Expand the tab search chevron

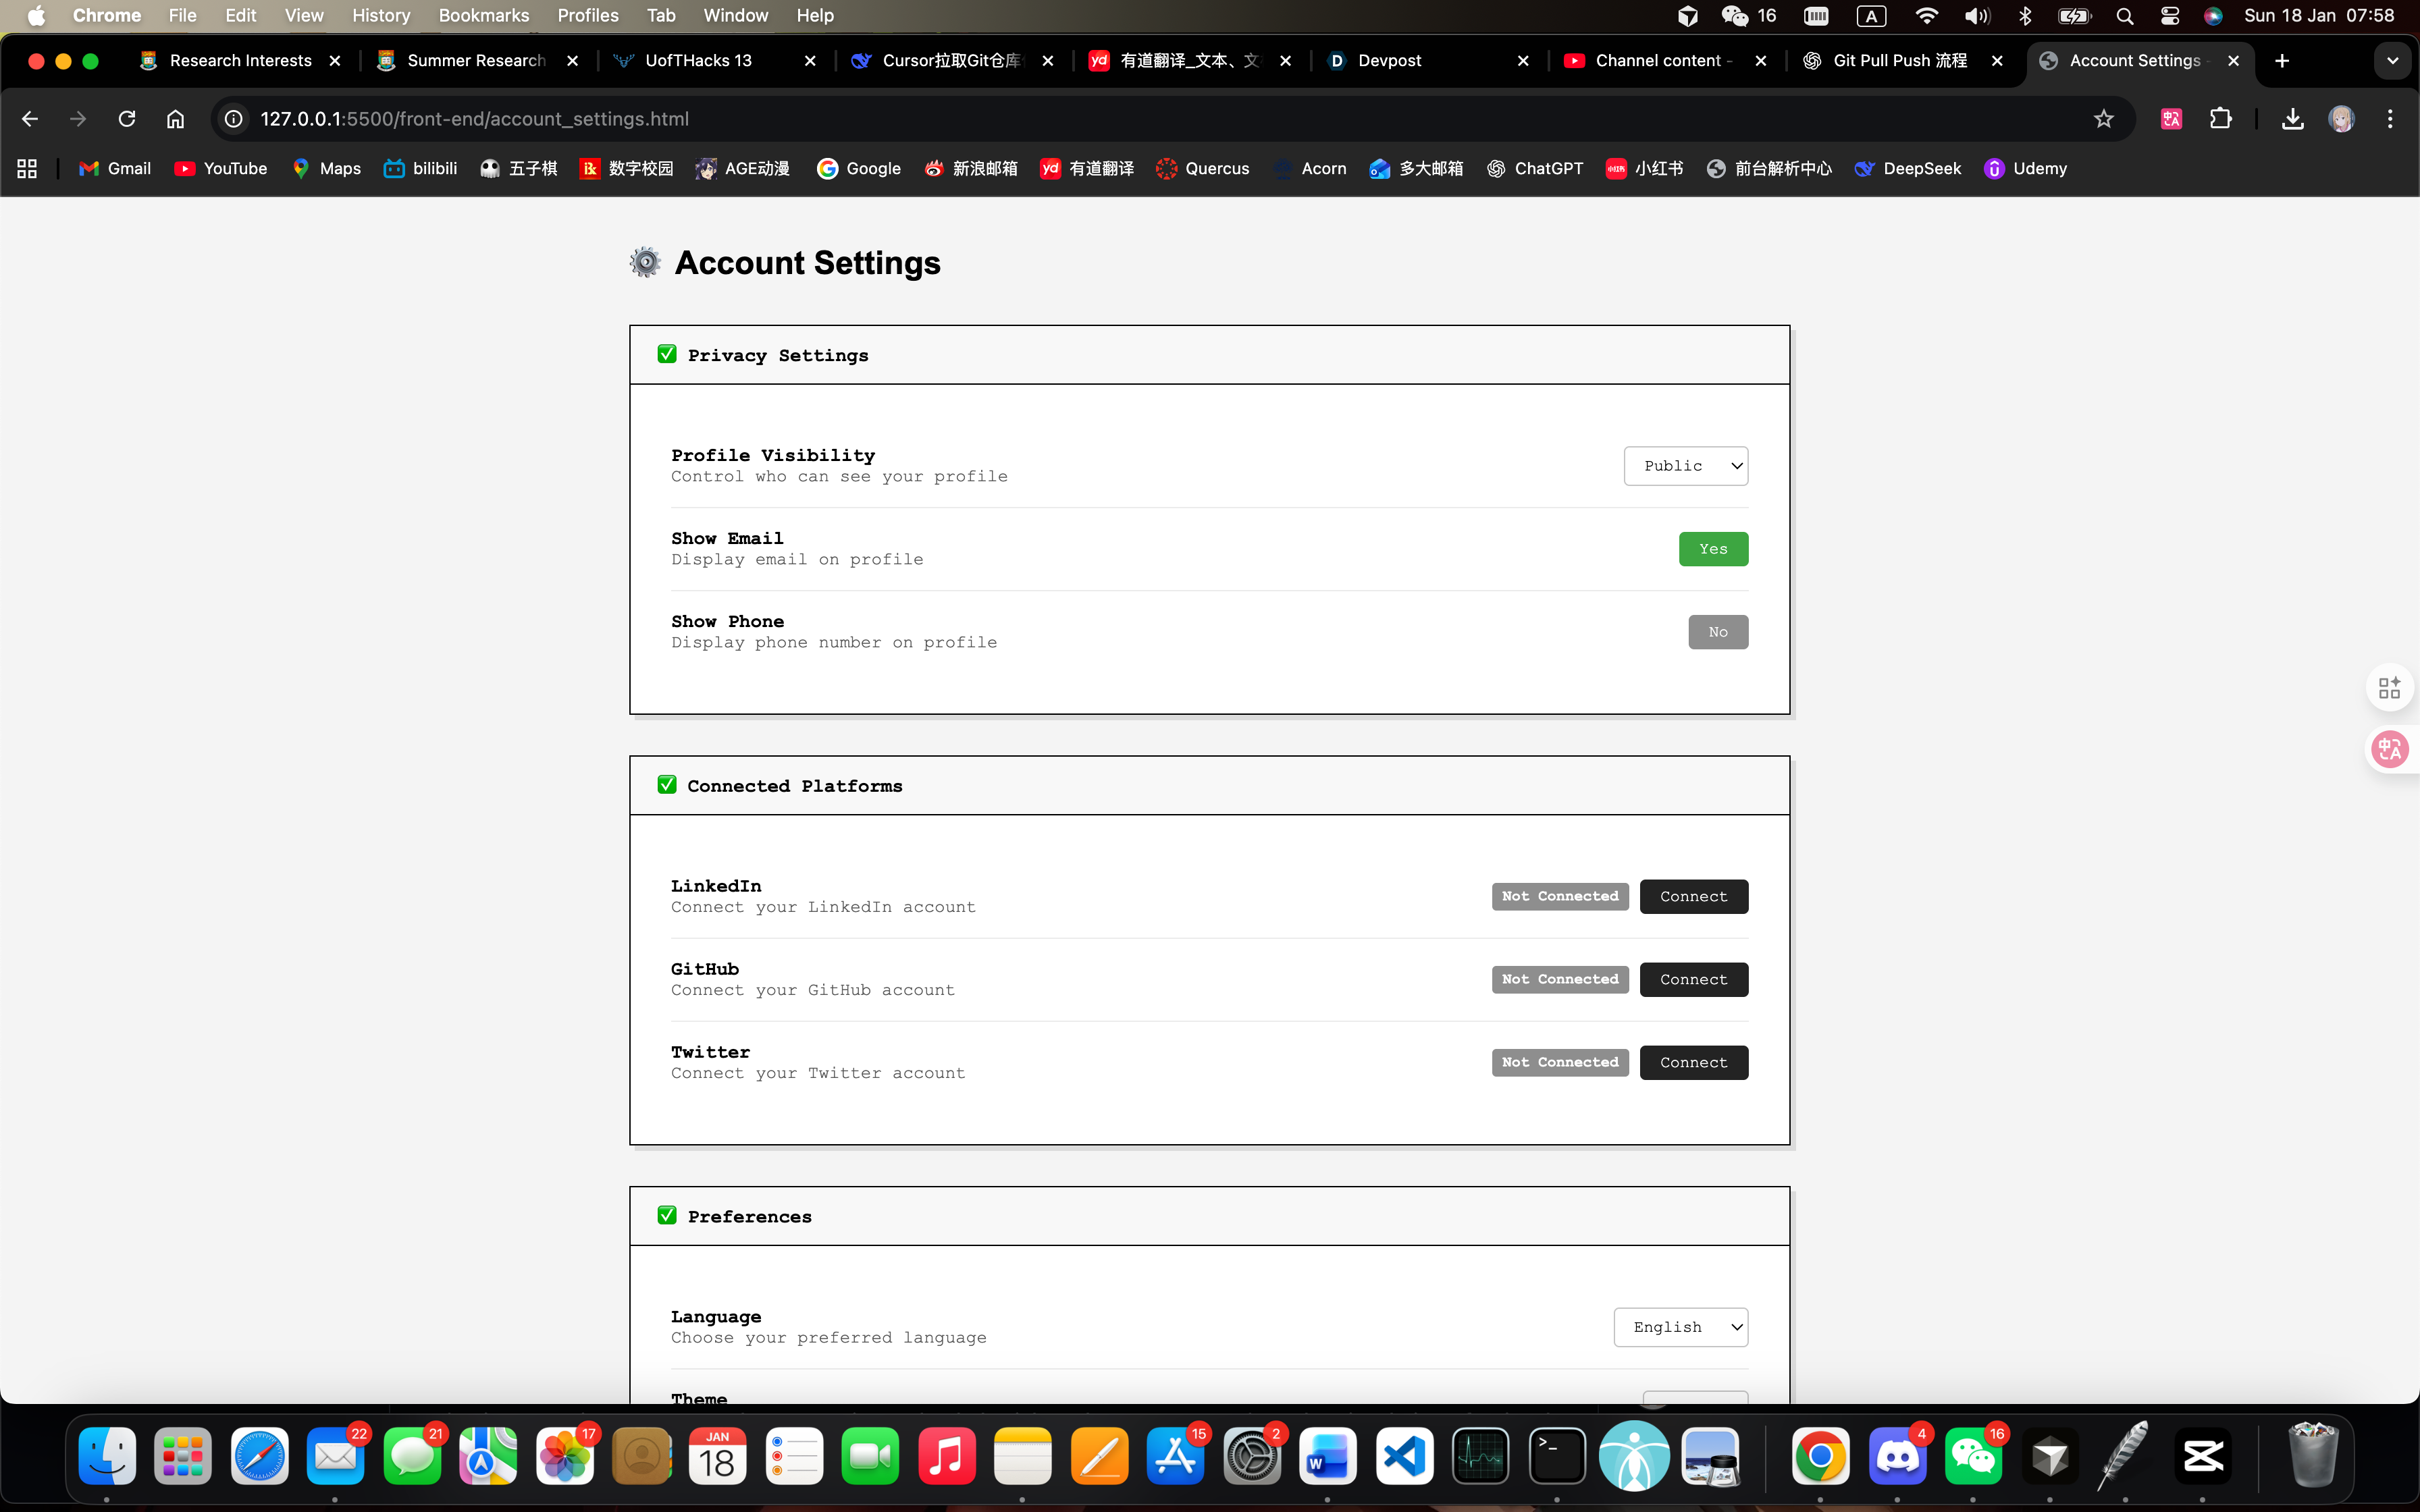[x=2392, y=61]
